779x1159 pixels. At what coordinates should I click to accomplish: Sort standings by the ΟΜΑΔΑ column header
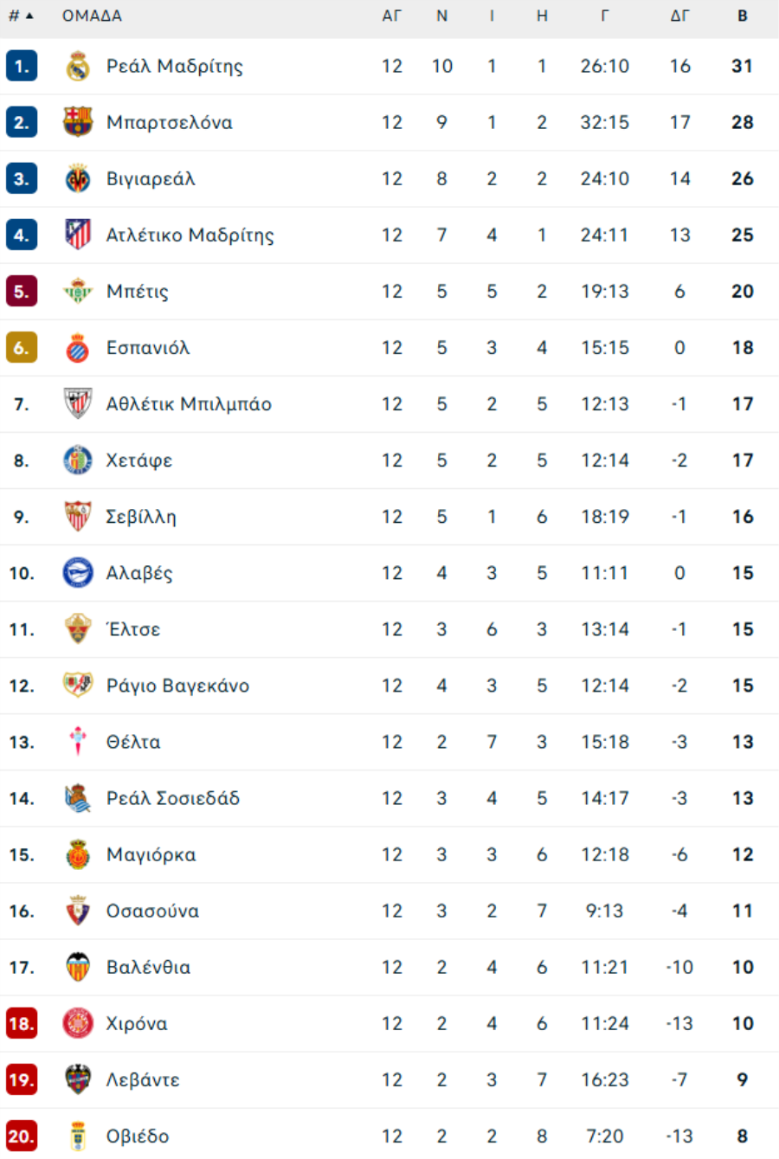[x=92, y=16]
